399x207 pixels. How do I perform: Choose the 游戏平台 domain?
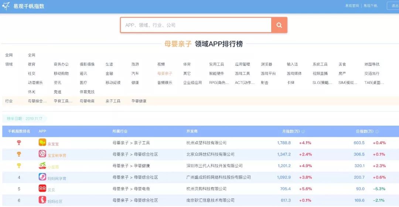point(268,73)
